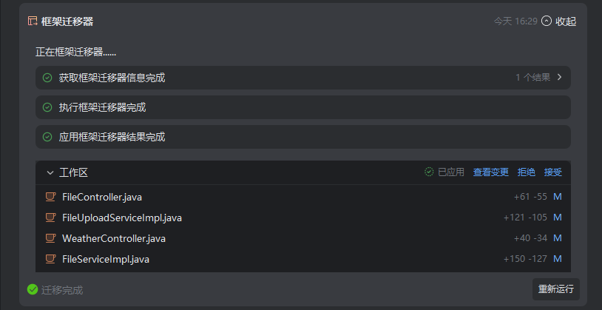Click the framework migrator icon in header
The width and height of the screenshot is (602, 310).
pos(33,21)
